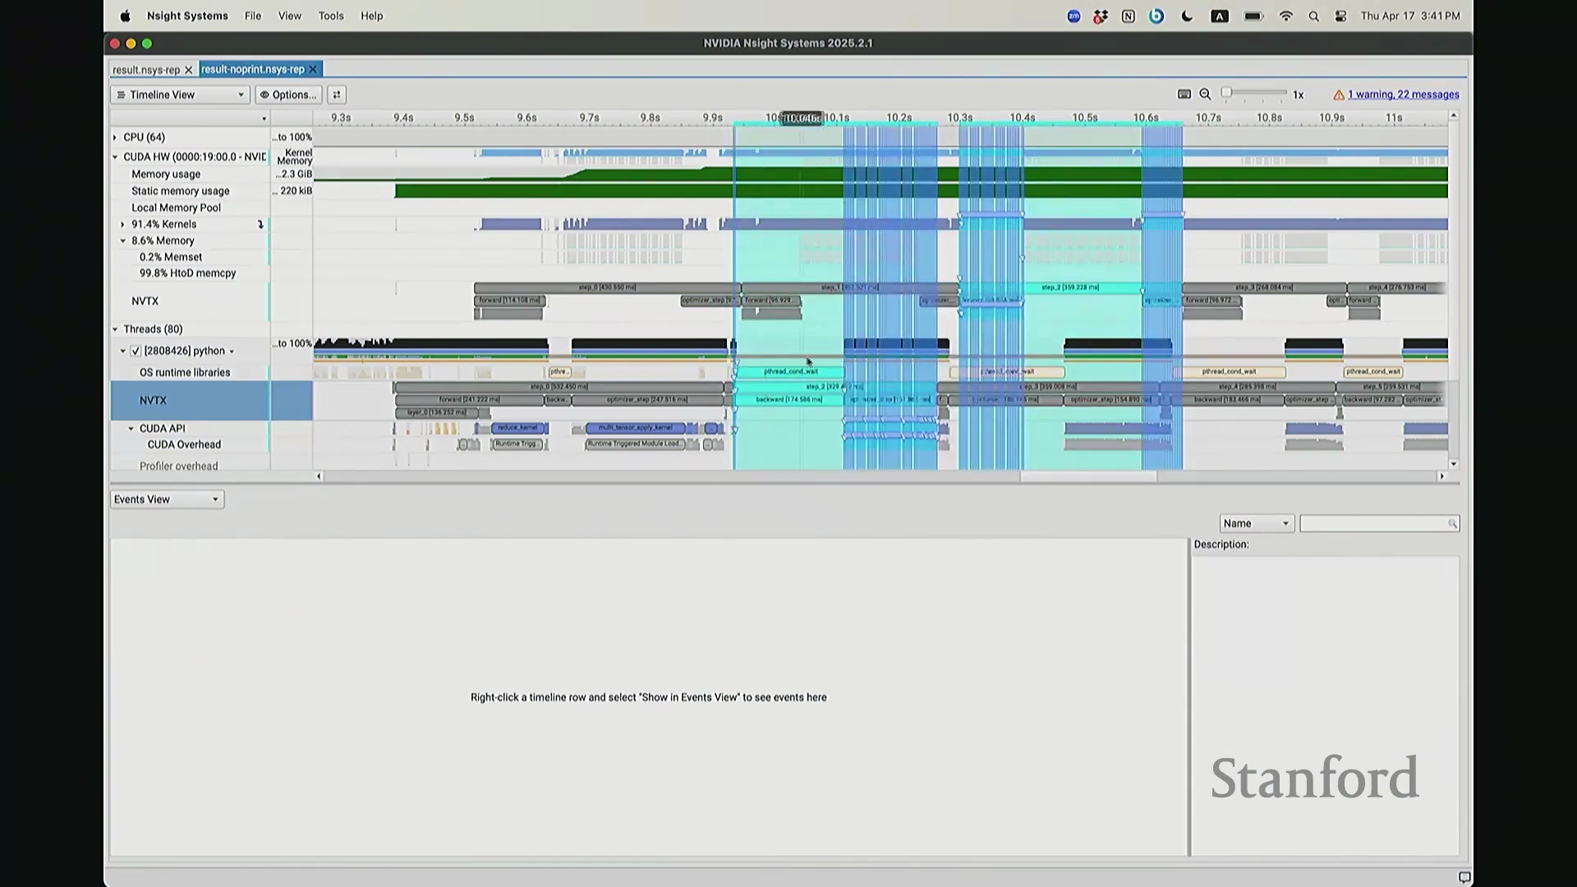The height and width of the screenshot is (887, 1577).
Task: Close the result.nsys-rep tab
Action: [x=188, y=70]
